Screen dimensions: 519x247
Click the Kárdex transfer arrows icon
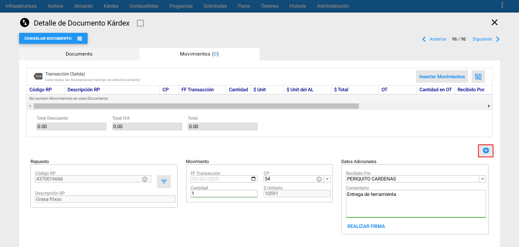pos(25,23)
